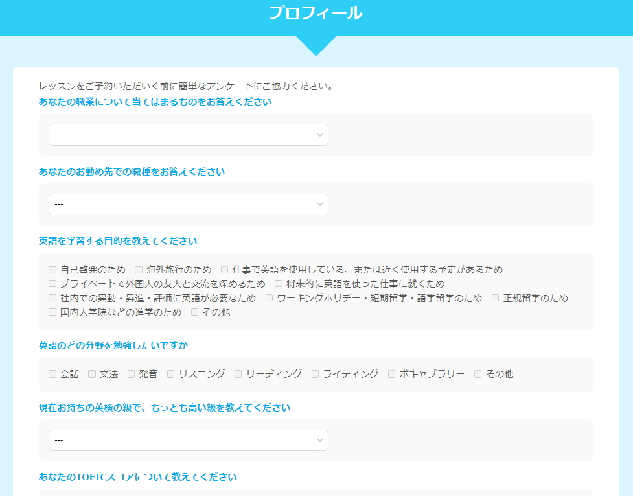The height and width of the screenshot is (499, 633).
Task: Check the 自己啓発のため checkbox
Action: 52,270
